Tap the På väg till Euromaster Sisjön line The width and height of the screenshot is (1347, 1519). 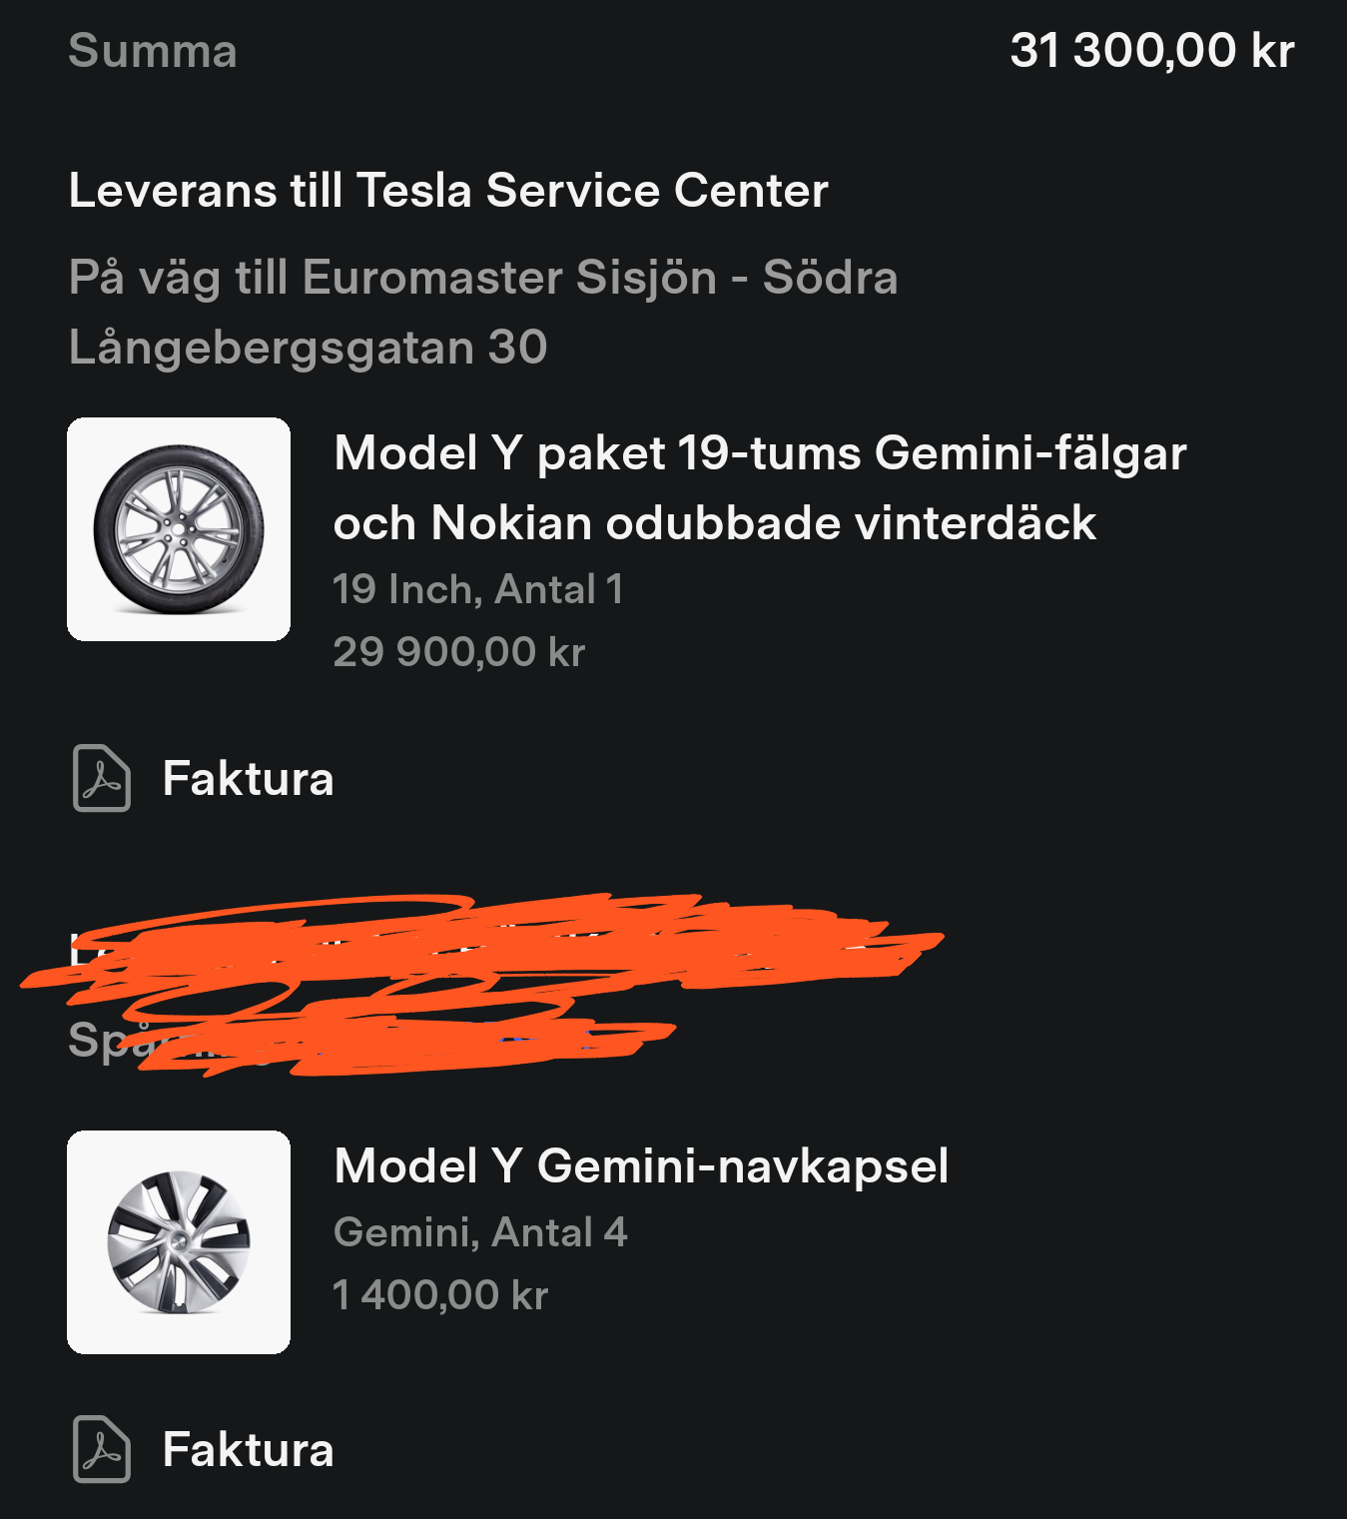pyautogui.click(x=483, y=277)
